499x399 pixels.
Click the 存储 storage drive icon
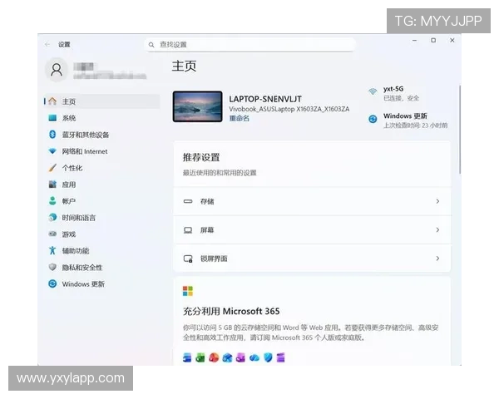click(x=188, y=201)
